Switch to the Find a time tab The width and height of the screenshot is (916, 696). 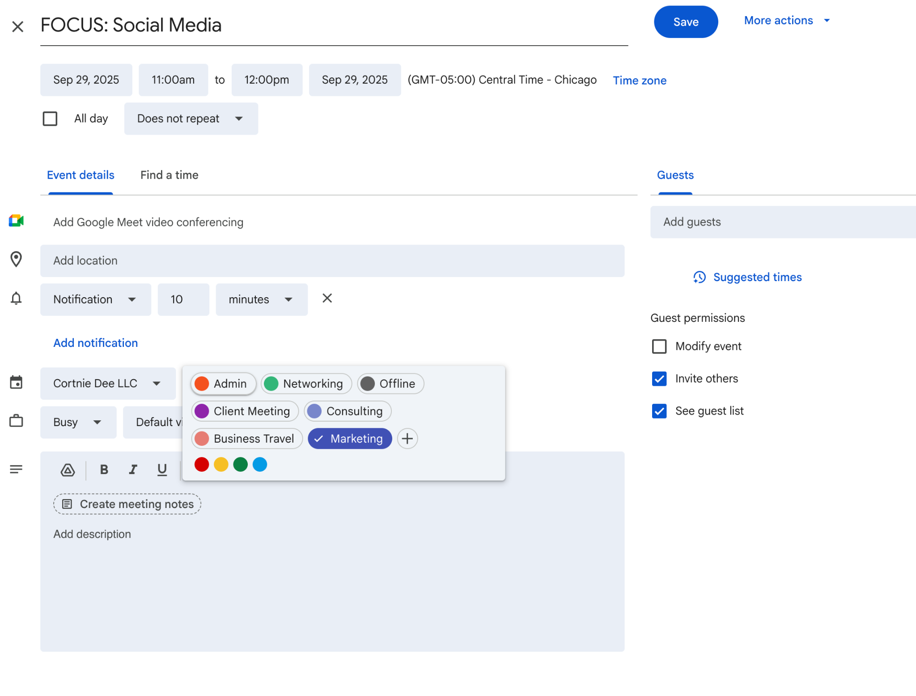click(x=169, y=175)
